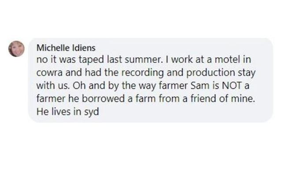This screenshot has width=282, height=169.
Task: Click the word "NOT" in the comment
Action: (232, 85)
